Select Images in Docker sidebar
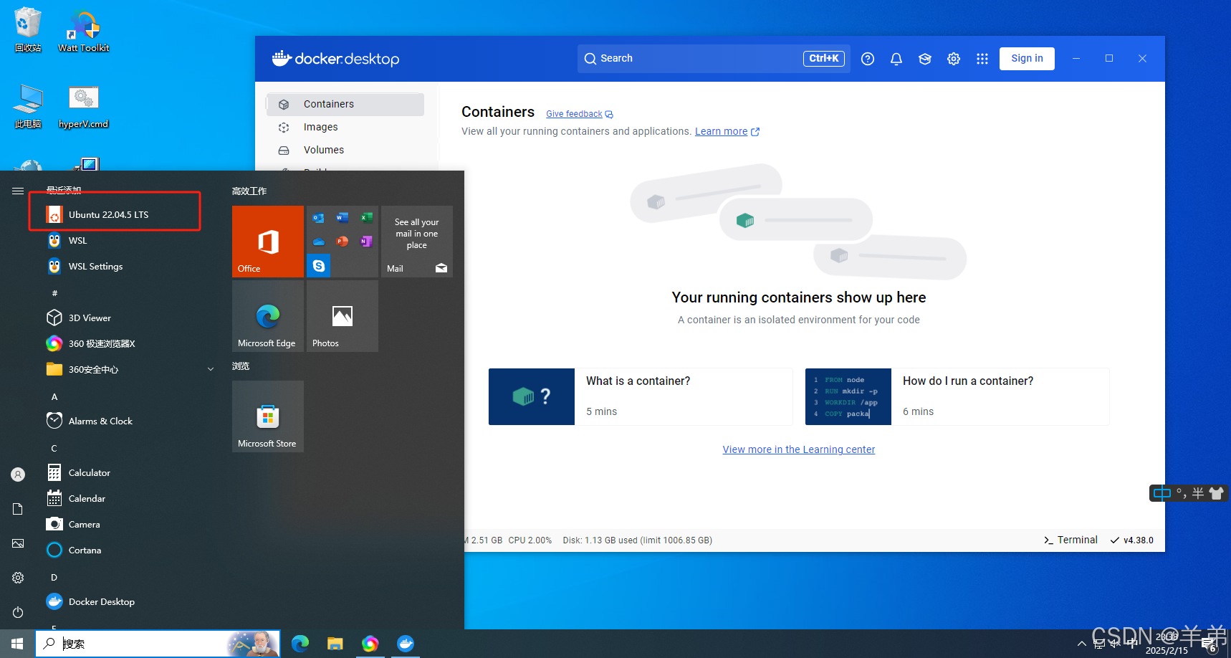 click(x=345, y=127)
